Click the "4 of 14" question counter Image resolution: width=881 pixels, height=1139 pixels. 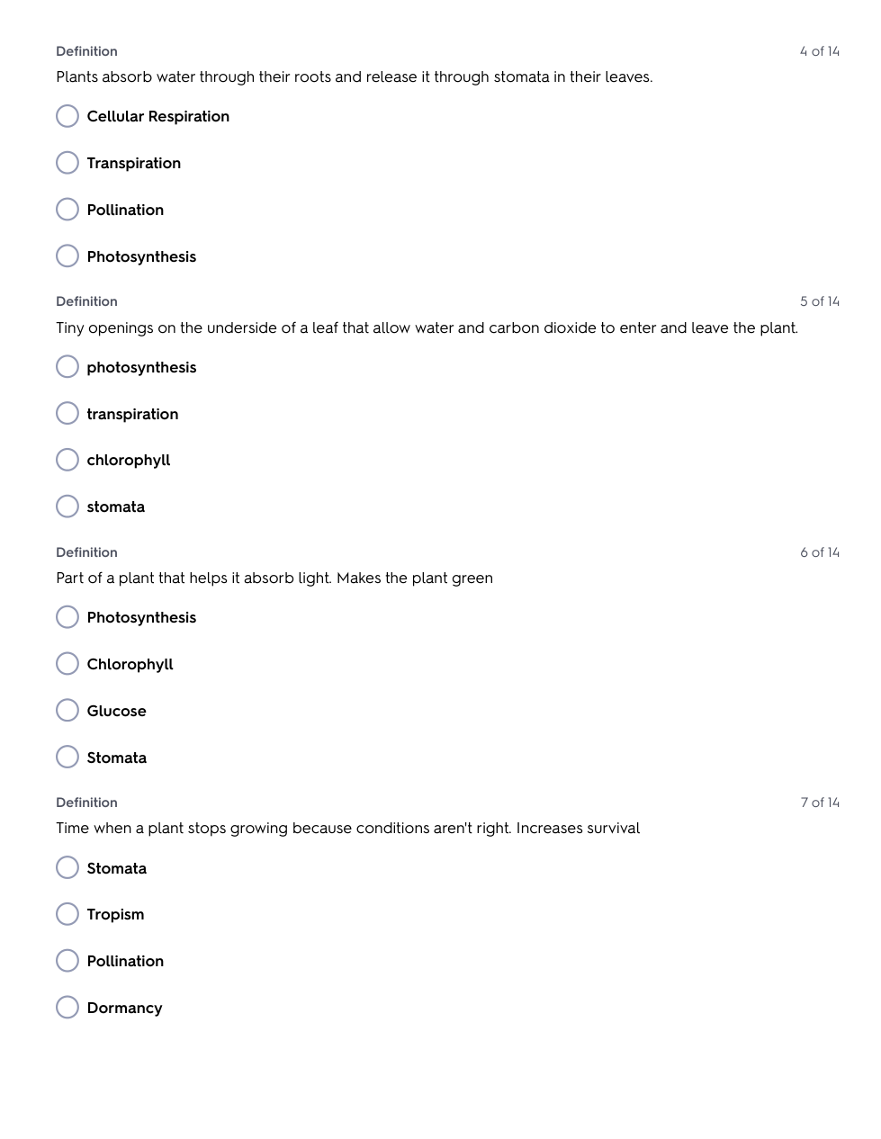click(819, 51)
